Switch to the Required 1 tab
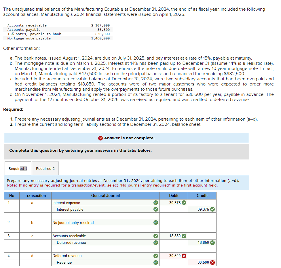 click(18, 168)
